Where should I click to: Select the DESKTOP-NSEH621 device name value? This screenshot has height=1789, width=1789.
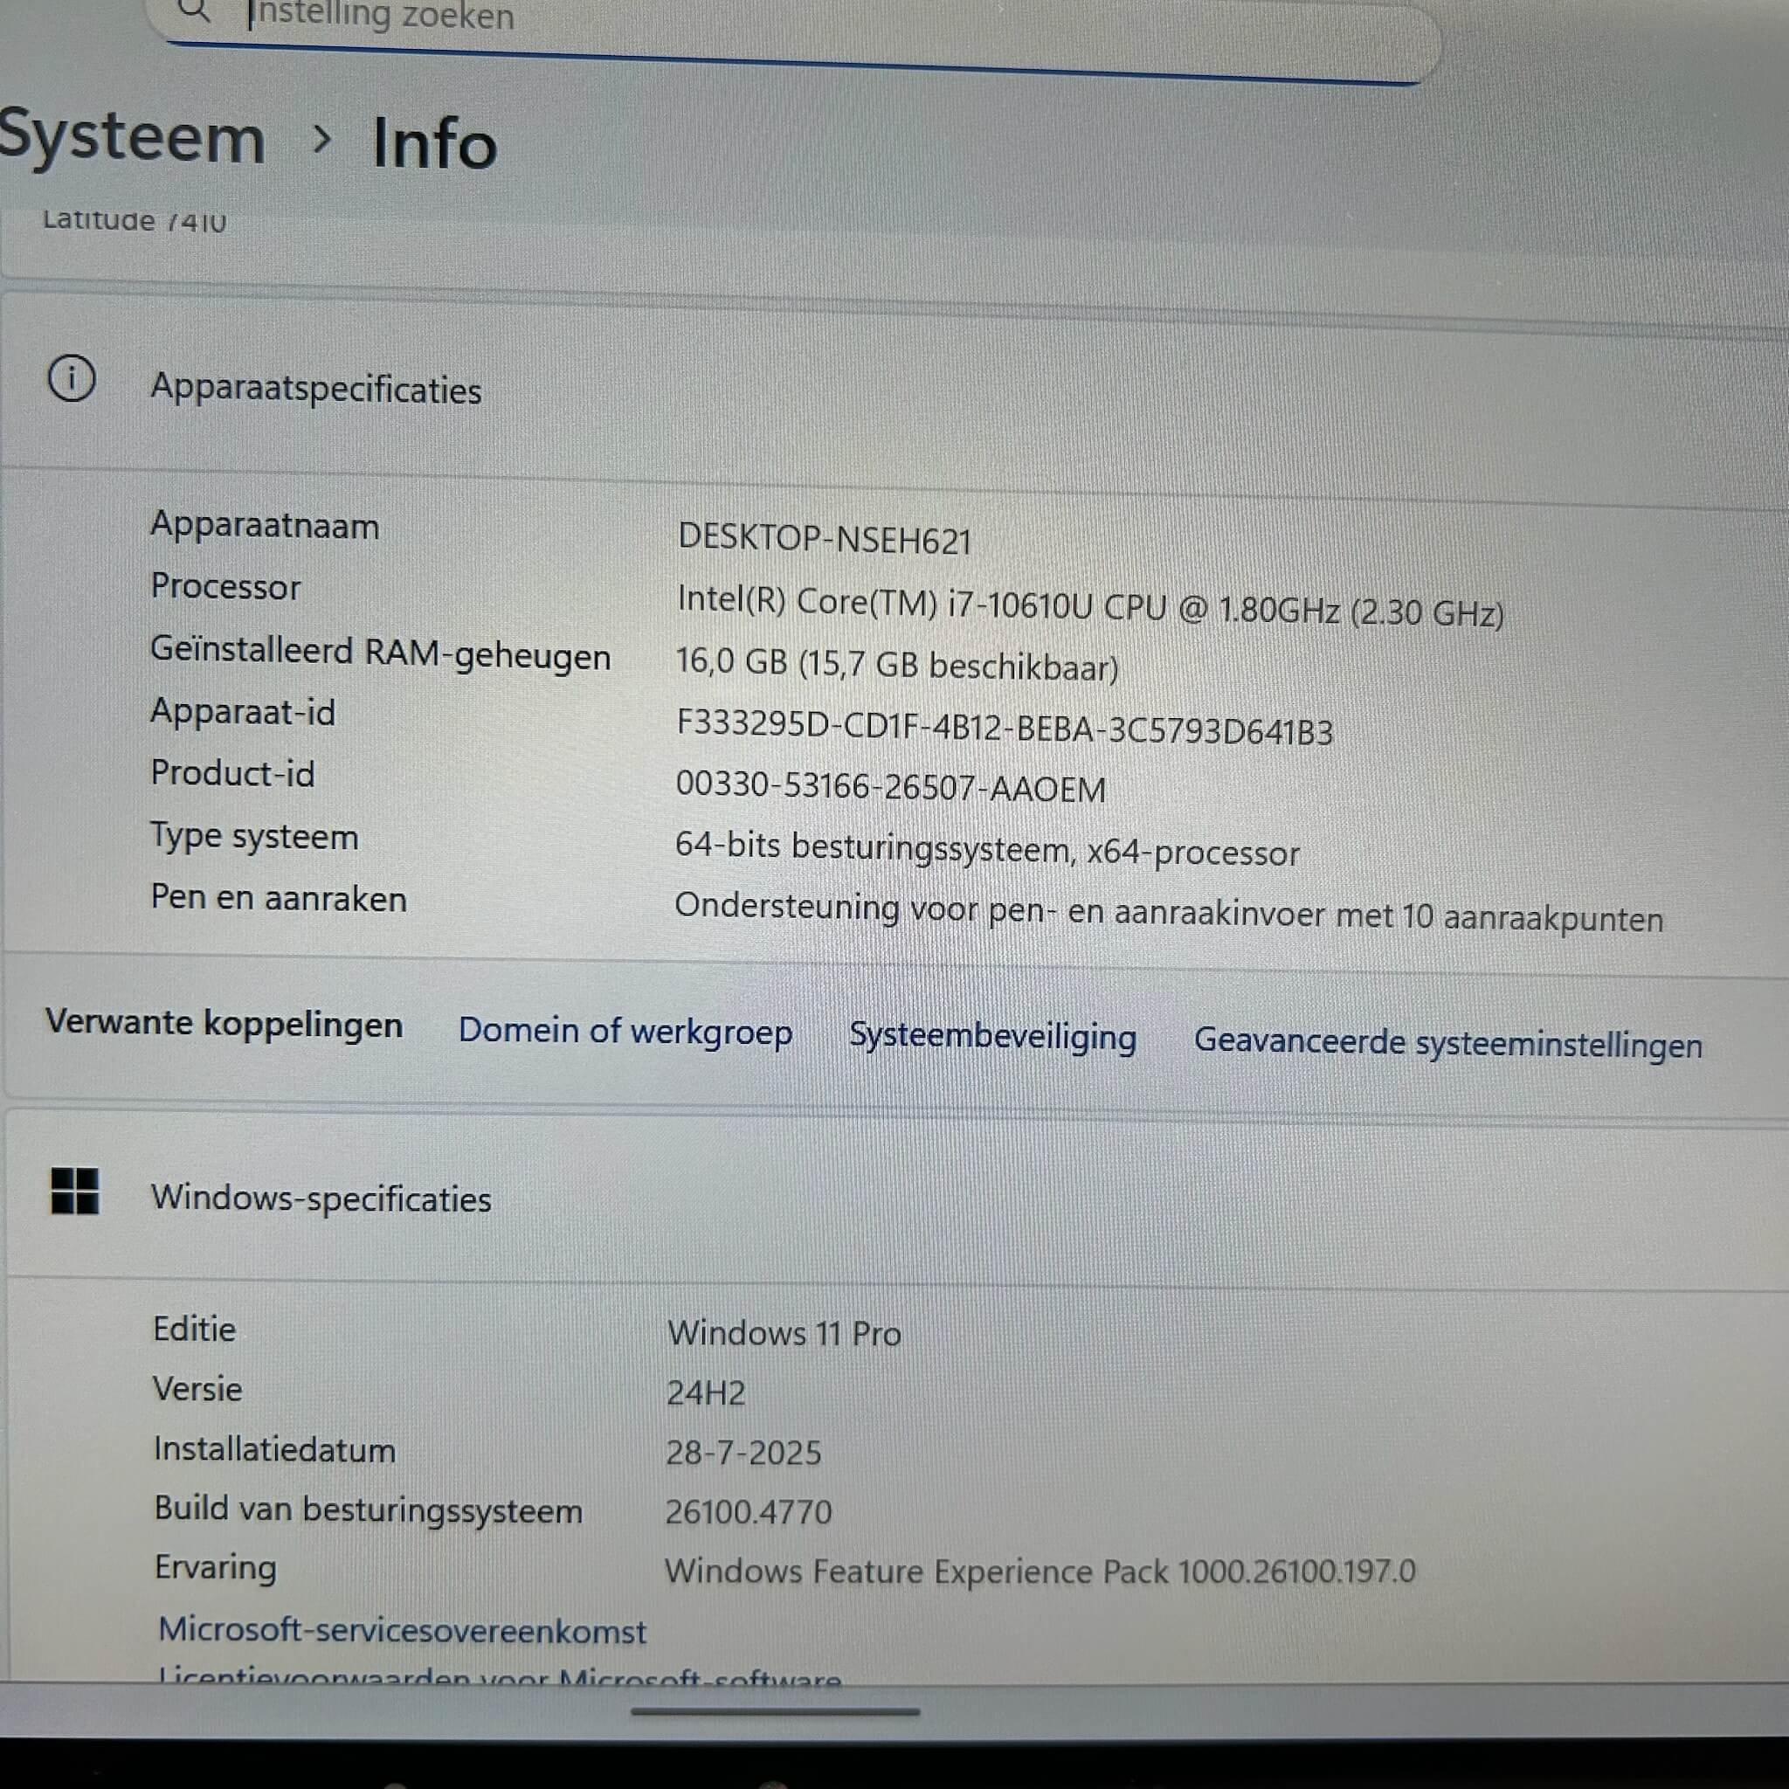824,539
